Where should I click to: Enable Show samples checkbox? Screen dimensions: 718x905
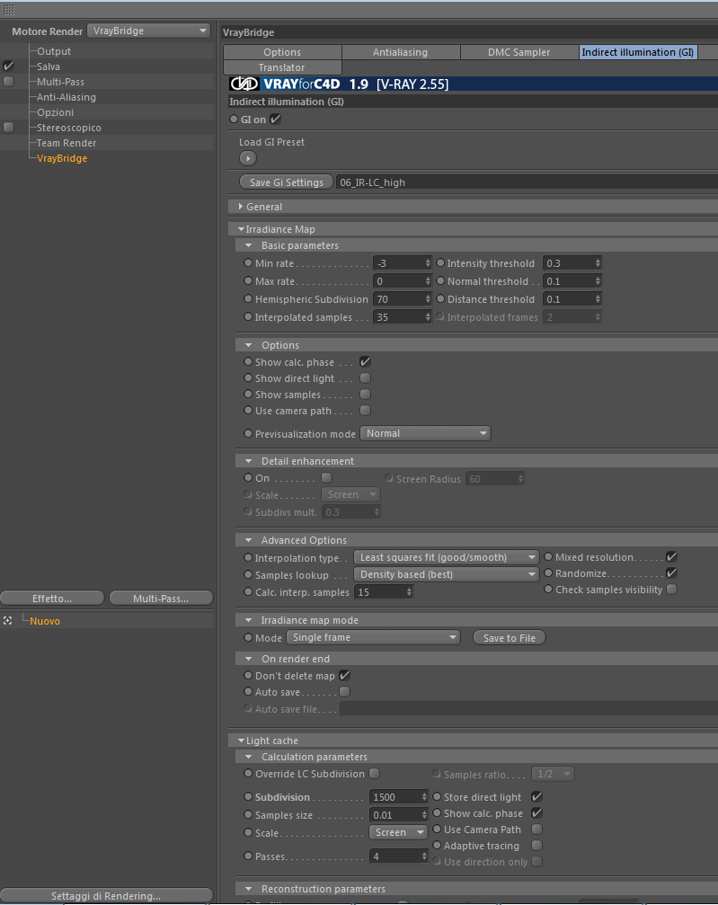coord(365,395)
